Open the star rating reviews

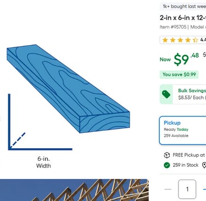[183, 40]
